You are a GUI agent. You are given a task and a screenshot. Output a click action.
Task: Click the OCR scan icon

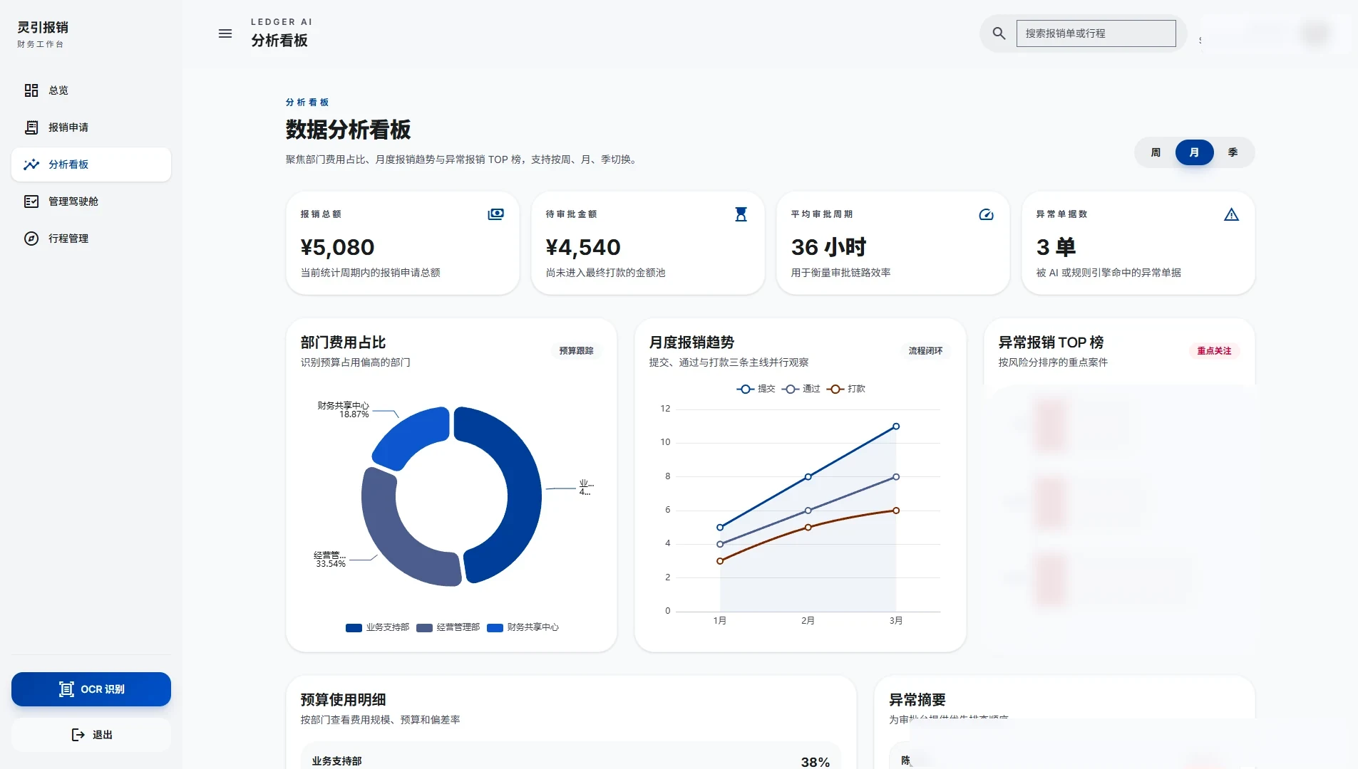(x=66, y=689)
